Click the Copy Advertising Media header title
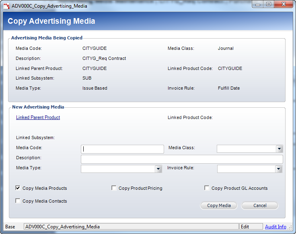The height and width of the screenshot is (234, 296). pos(51,21)
